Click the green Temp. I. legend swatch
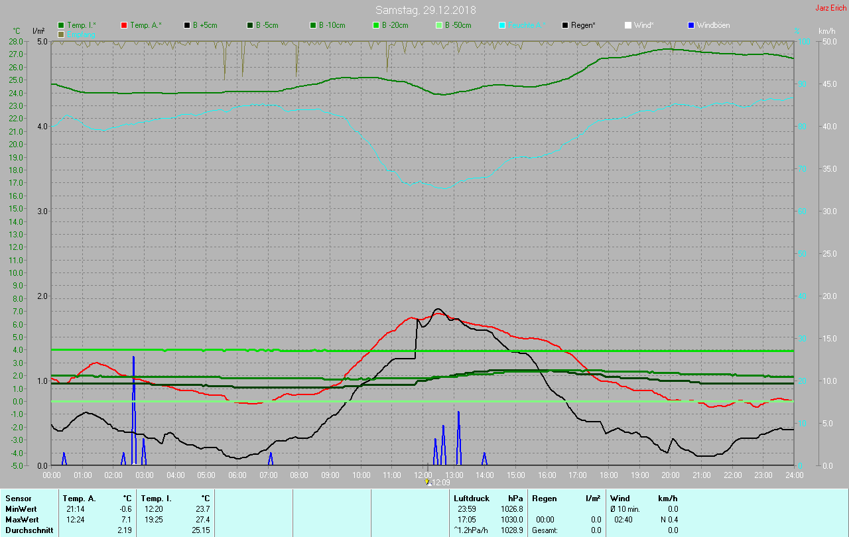The width and height of the screenshot is (849, 537). pyautogui.click(x=61, y=25)
